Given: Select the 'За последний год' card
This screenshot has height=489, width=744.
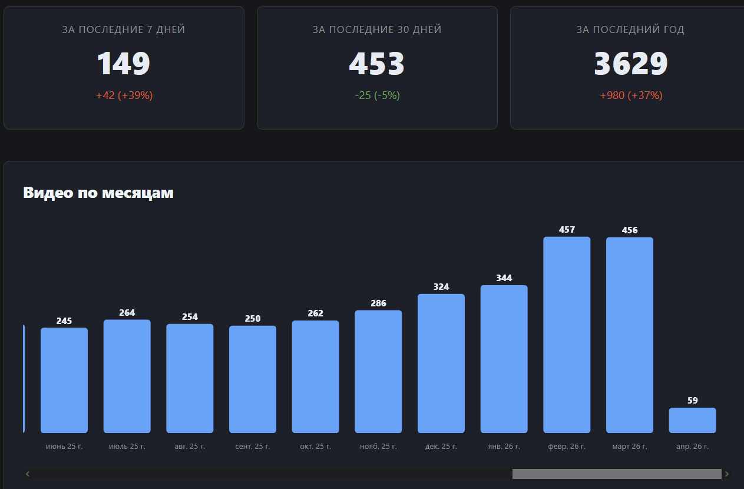Looking at the screenshot, I should coord(629,68).
